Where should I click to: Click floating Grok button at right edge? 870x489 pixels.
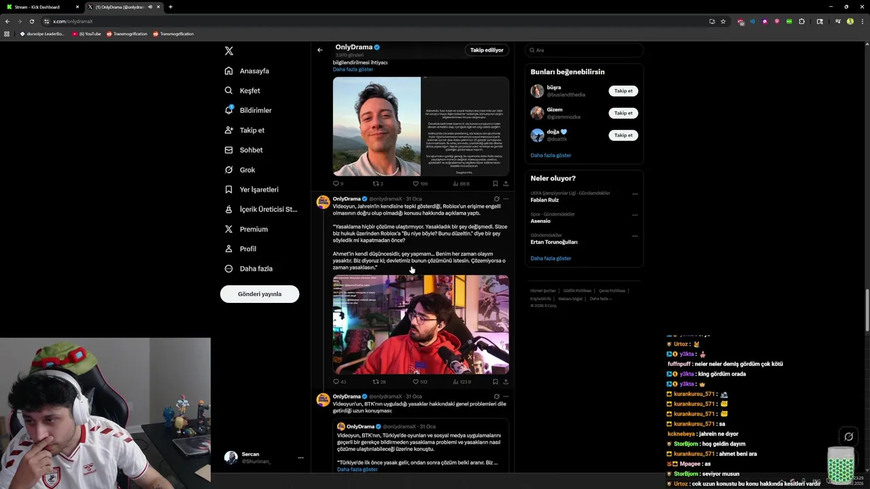click(x=848, y=437)
